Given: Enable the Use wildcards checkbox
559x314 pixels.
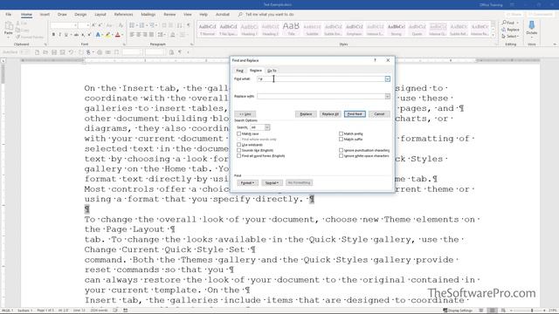Looking at the screenshot, I should [x=238, y=145].
